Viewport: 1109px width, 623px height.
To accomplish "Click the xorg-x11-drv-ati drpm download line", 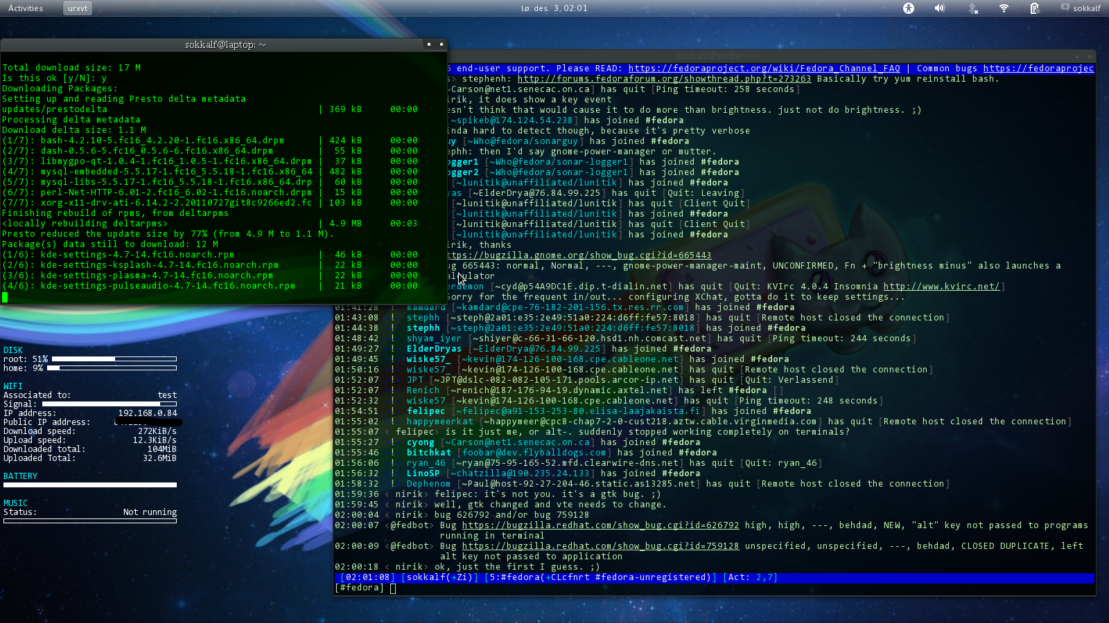I will pyautogui.click(x=210, y=203).
